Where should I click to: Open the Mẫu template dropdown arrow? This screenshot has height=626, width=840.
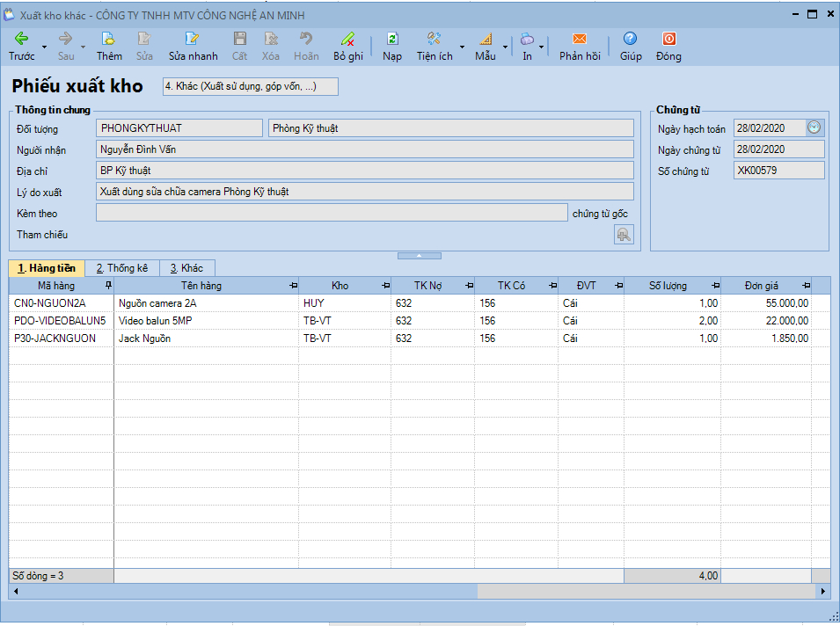point(505,47)
